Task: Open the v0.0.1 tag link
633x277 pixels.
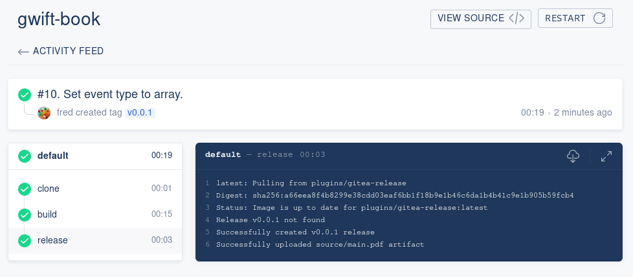Action: tap(140, 113)
